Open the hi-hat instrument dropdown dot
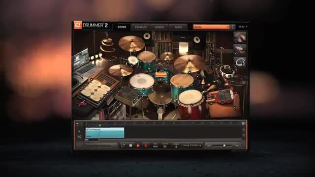The height and width of the screenshot is (177, 315). coord(122,77)
